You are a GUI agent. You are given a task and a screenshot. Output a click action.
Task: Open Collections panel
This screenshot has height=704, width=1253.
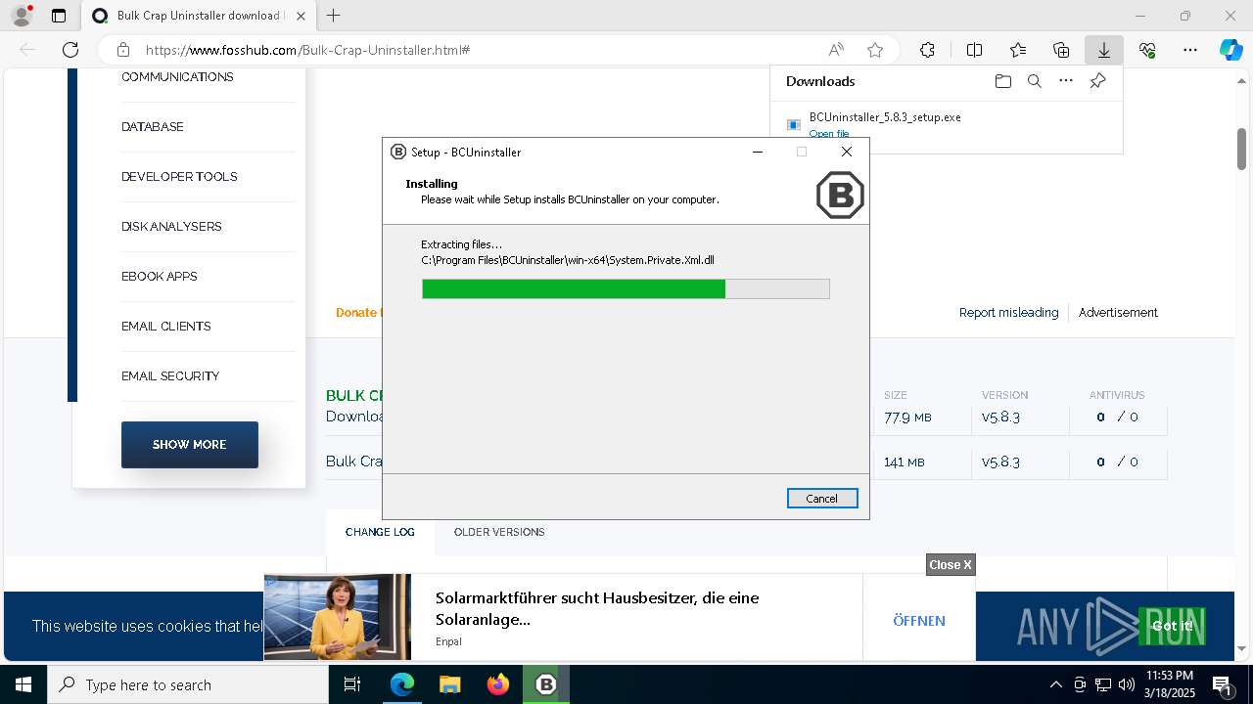pos(1061,50)
